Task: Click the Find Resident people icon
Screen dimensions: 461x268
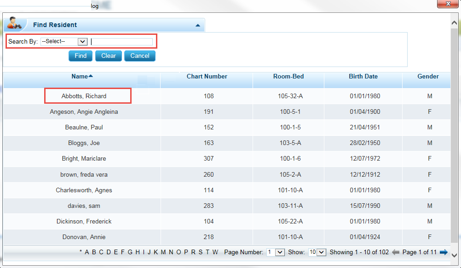Action: tap(15, 23)
